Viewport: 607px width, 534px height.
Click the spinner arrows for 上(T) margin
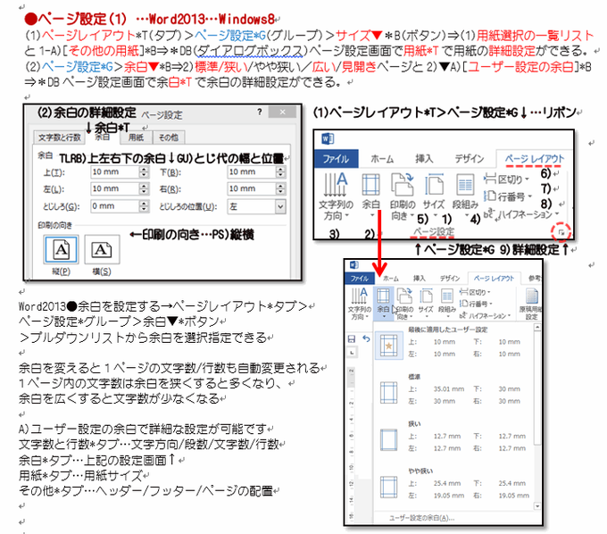pyautogui.click(x=144, y=172)
